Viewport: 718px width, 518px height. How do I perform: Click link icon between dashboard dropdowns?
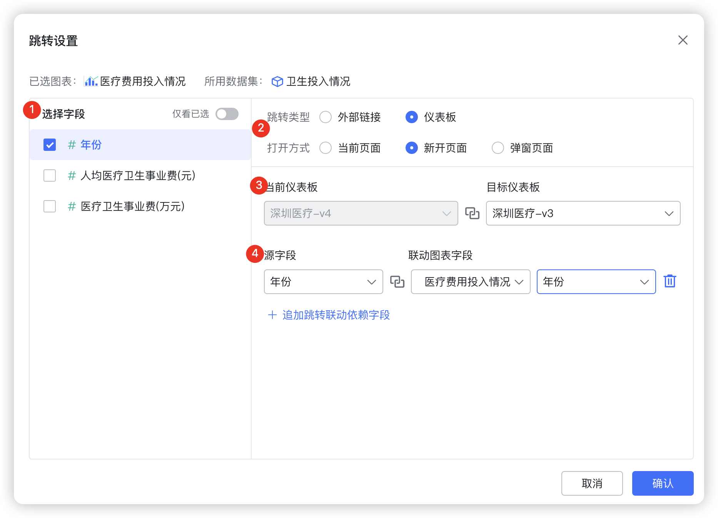(x=472, y=213)
